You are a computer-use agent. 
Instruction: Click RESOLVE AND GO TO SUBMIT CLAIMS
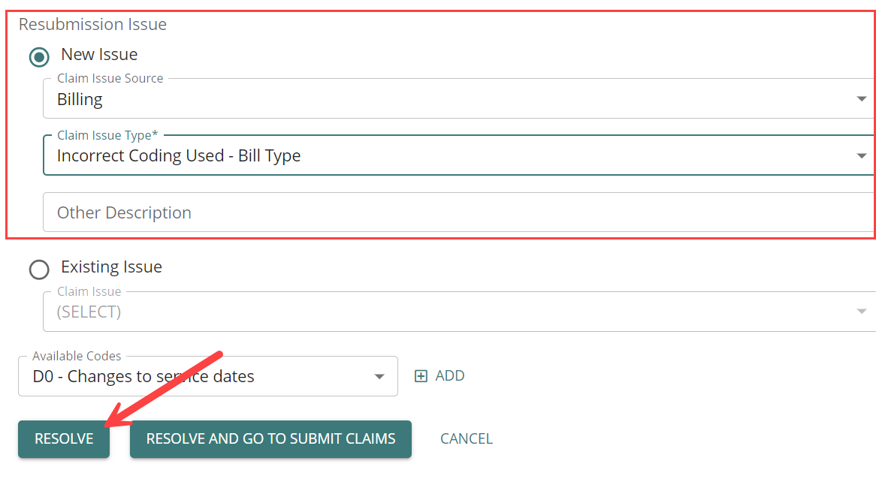coord(270,438)
